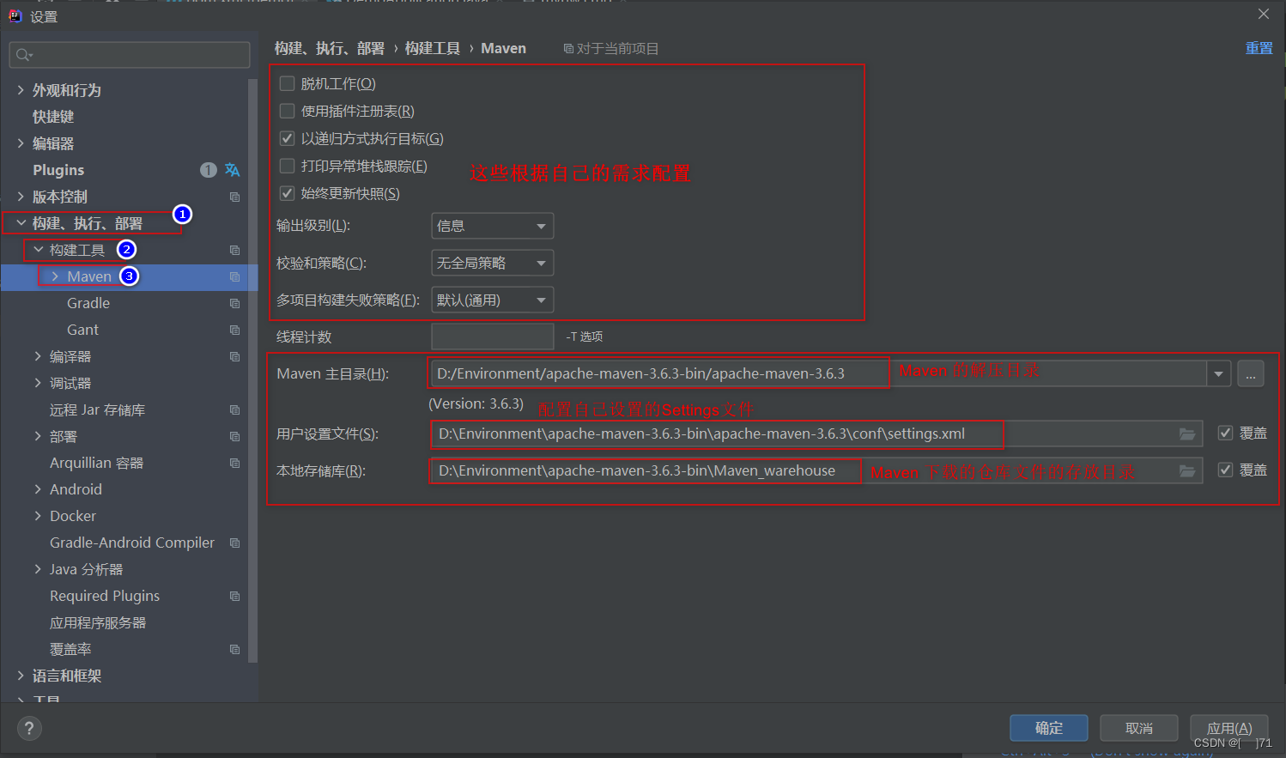Select Plugins settings page

point(58,170)
